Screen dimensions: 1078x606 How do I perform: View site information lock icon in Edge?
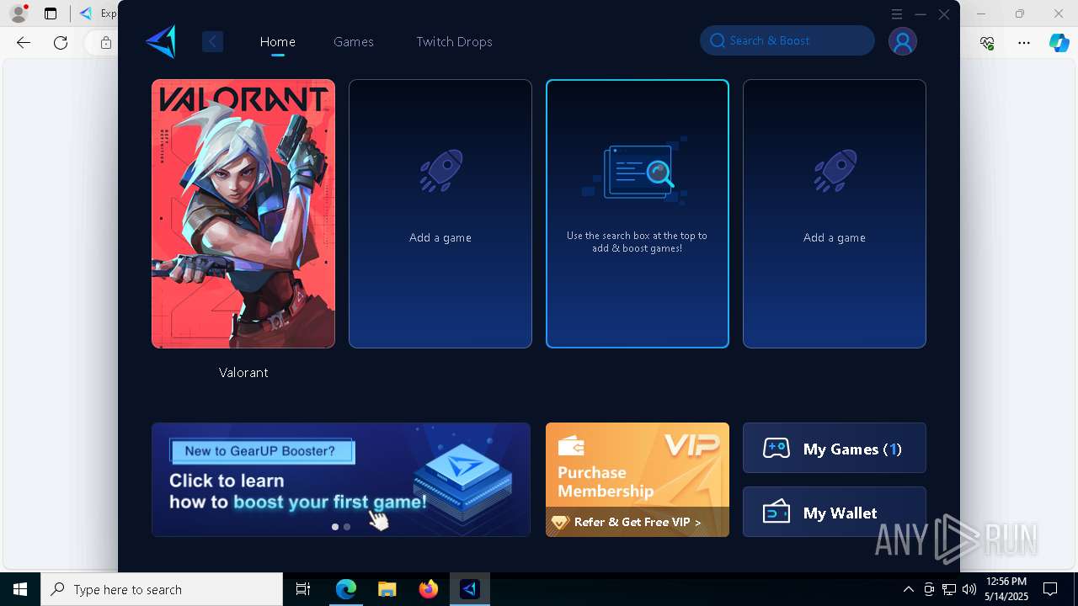coord(106,43)
